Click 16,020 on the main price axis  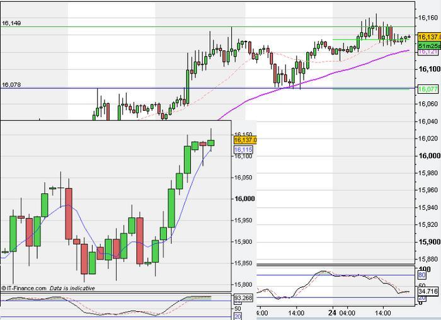[428, 139]
